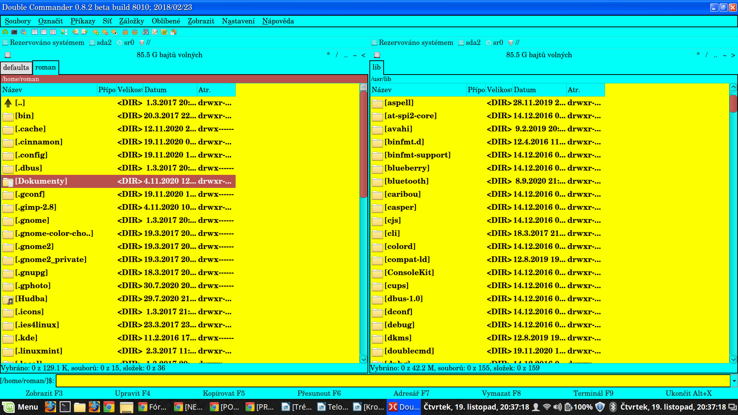Open the Záložky menu
This screenshot has width=738, height=415.
point(131,21)
